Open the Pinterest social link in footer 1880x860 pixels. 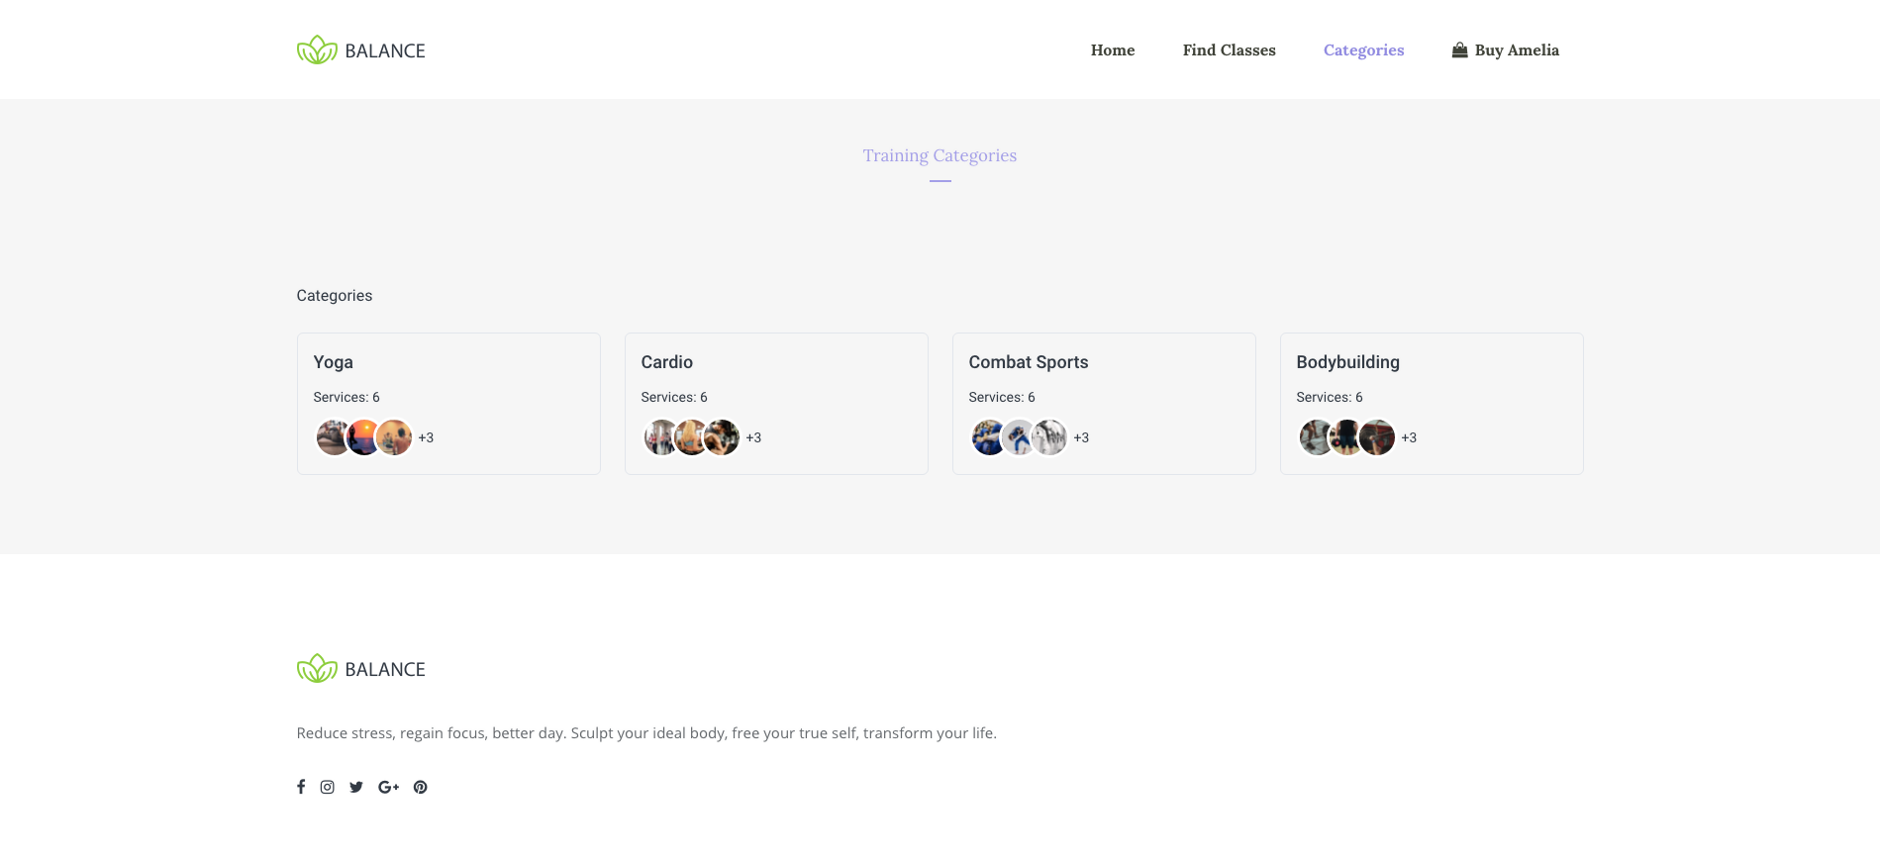click(421, 787)
